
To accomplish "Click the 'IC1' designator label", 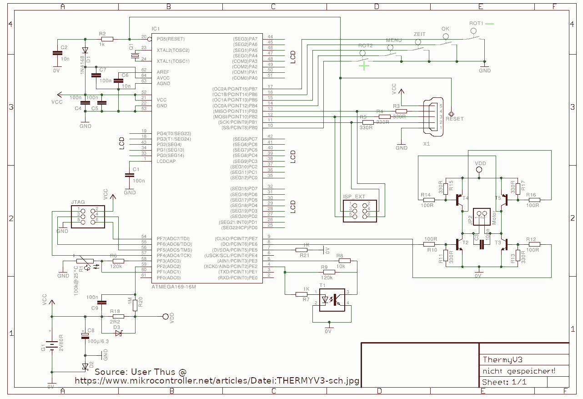I will coord(156,28).
